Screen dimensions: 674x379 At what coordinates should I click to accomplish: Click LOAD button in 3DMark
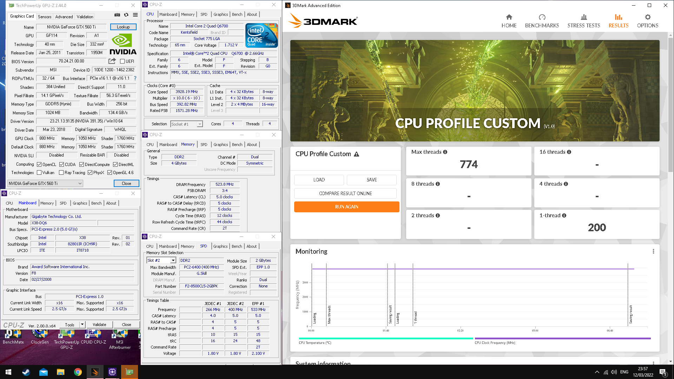[x=319, y=180]
